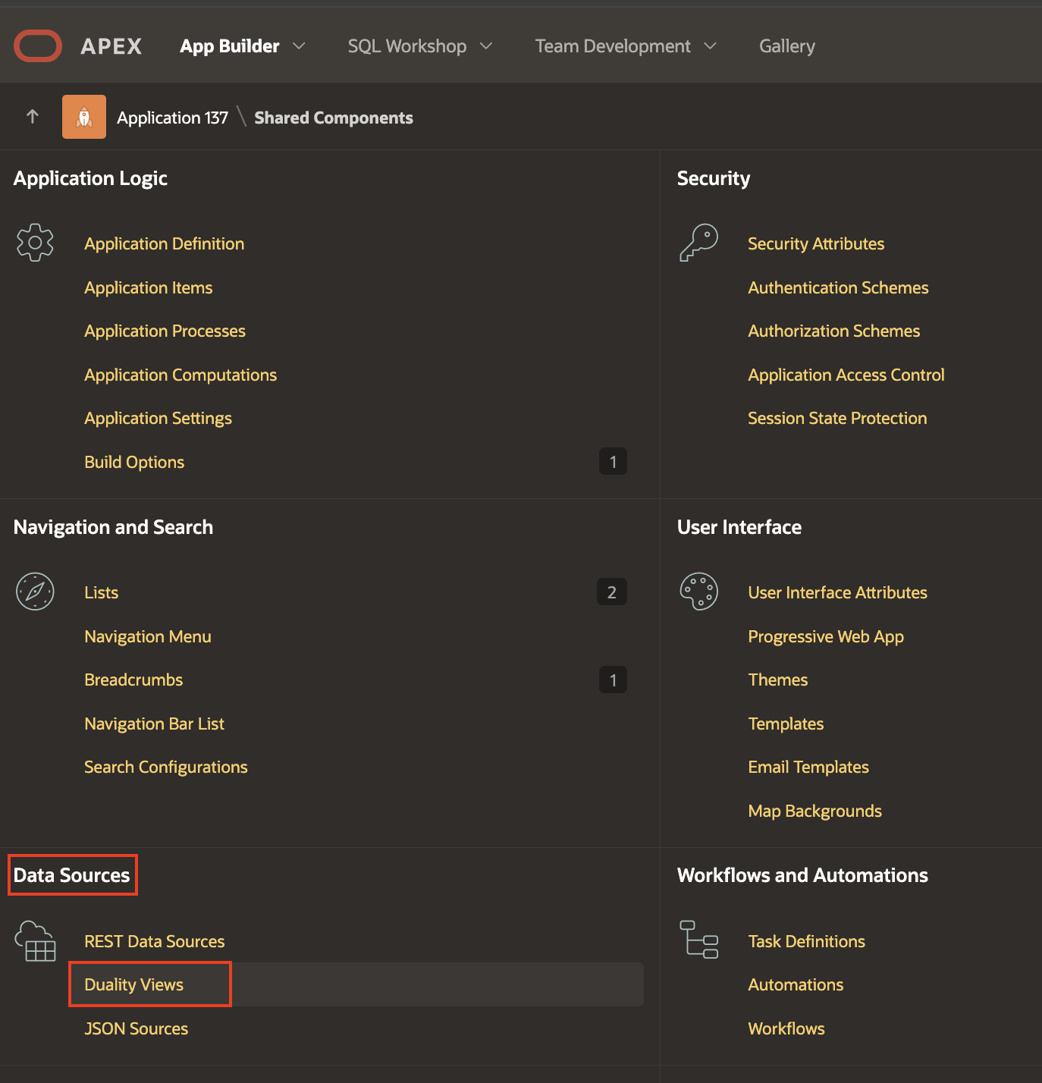Click the Navigation and Search compass icon

click(x=35, y=592)
